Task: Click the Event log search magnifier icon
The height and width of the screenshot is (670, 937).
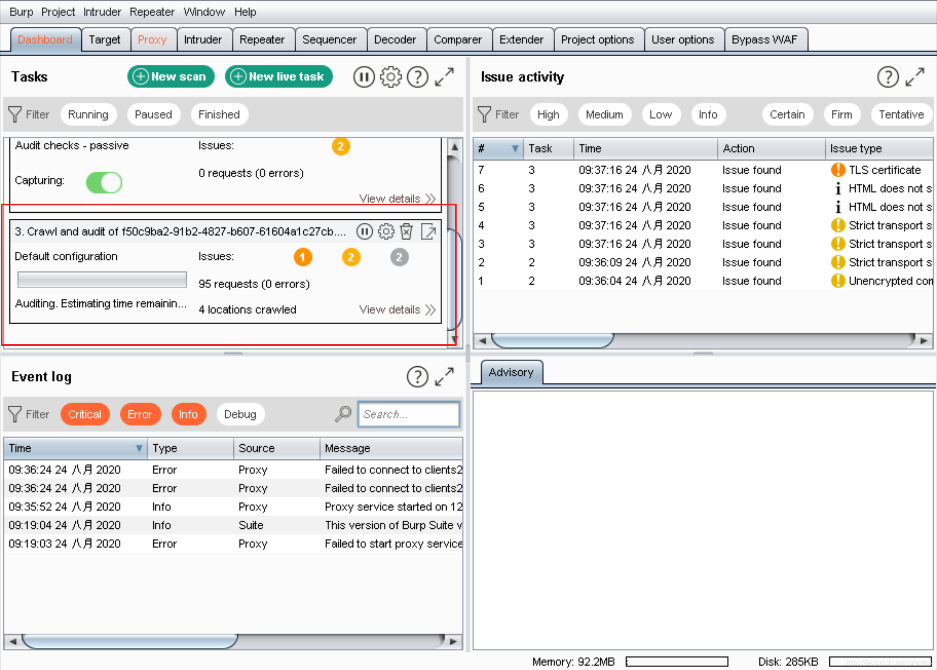Action: [x=343, y=414]
